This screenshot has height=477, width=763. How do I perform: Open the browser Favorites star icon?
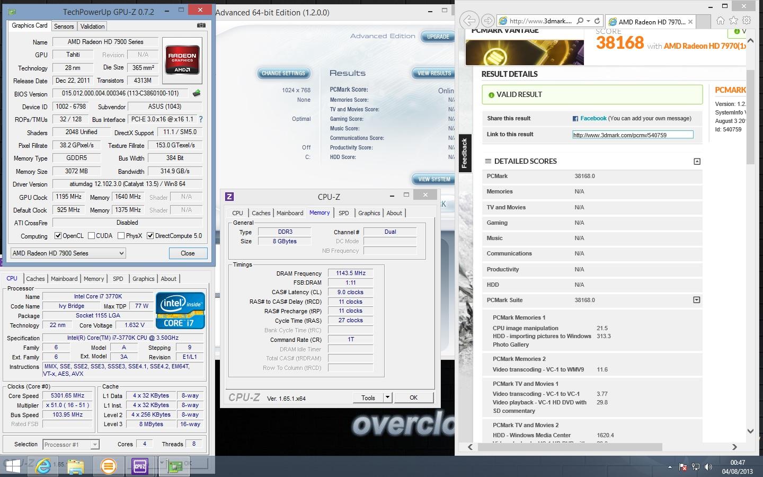pyautogui.click(x=733, y=21)
